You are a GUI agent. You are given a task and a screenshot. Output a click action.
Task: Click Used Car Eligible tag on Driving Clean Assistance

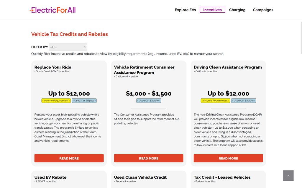tap(244, 100)
